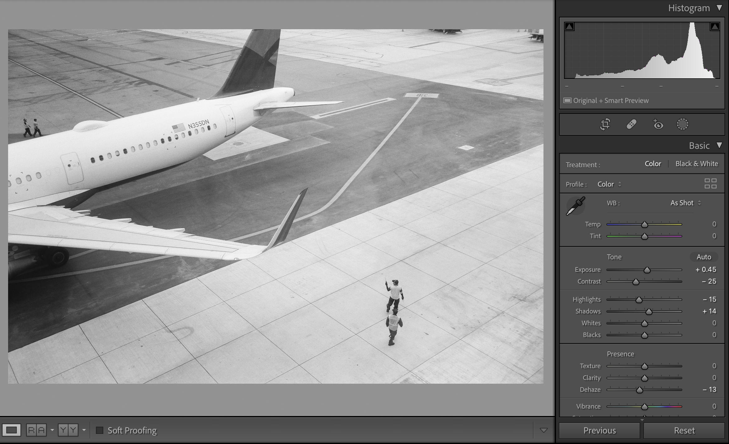Click the Before/After Y|Y view button
Viewport: 729px width, 444px height.
tap(68, 430)
